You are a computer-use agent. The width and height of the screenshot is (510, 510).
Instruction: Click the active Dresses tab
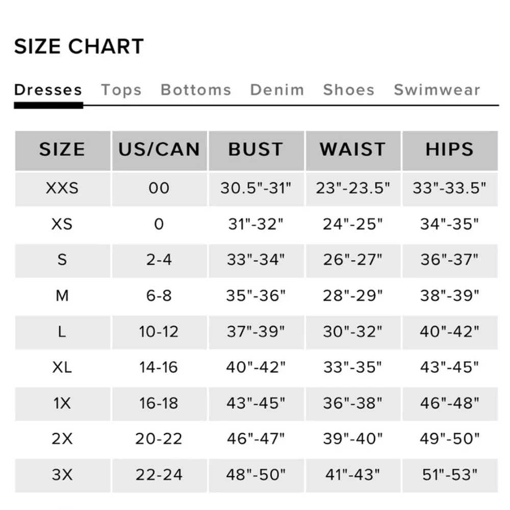(x=48, y=90)
